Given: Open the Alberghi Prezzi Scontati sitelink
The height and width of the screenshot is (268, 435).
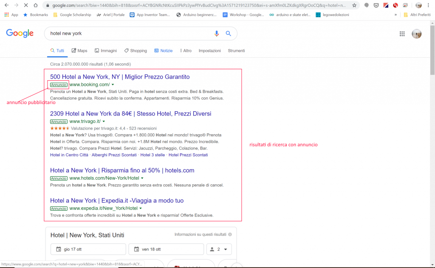Looking at the screenshot, I should pyautogui.click(x=114, y=155).
